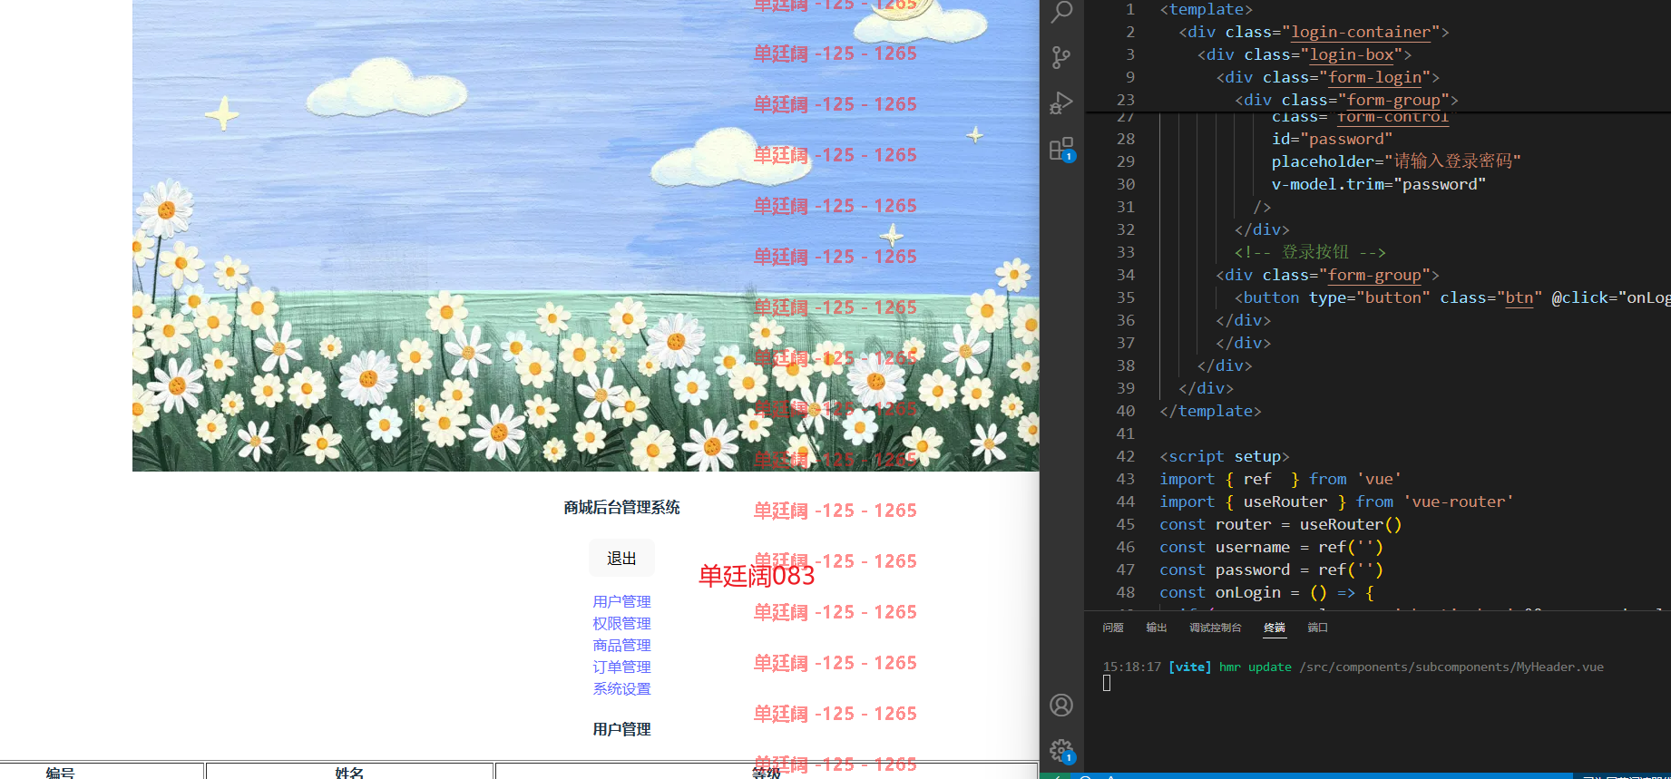This screenshot has width=1671, height=779.
Task: Open the 系统设置 navigation link
Action: coord(621,688)
